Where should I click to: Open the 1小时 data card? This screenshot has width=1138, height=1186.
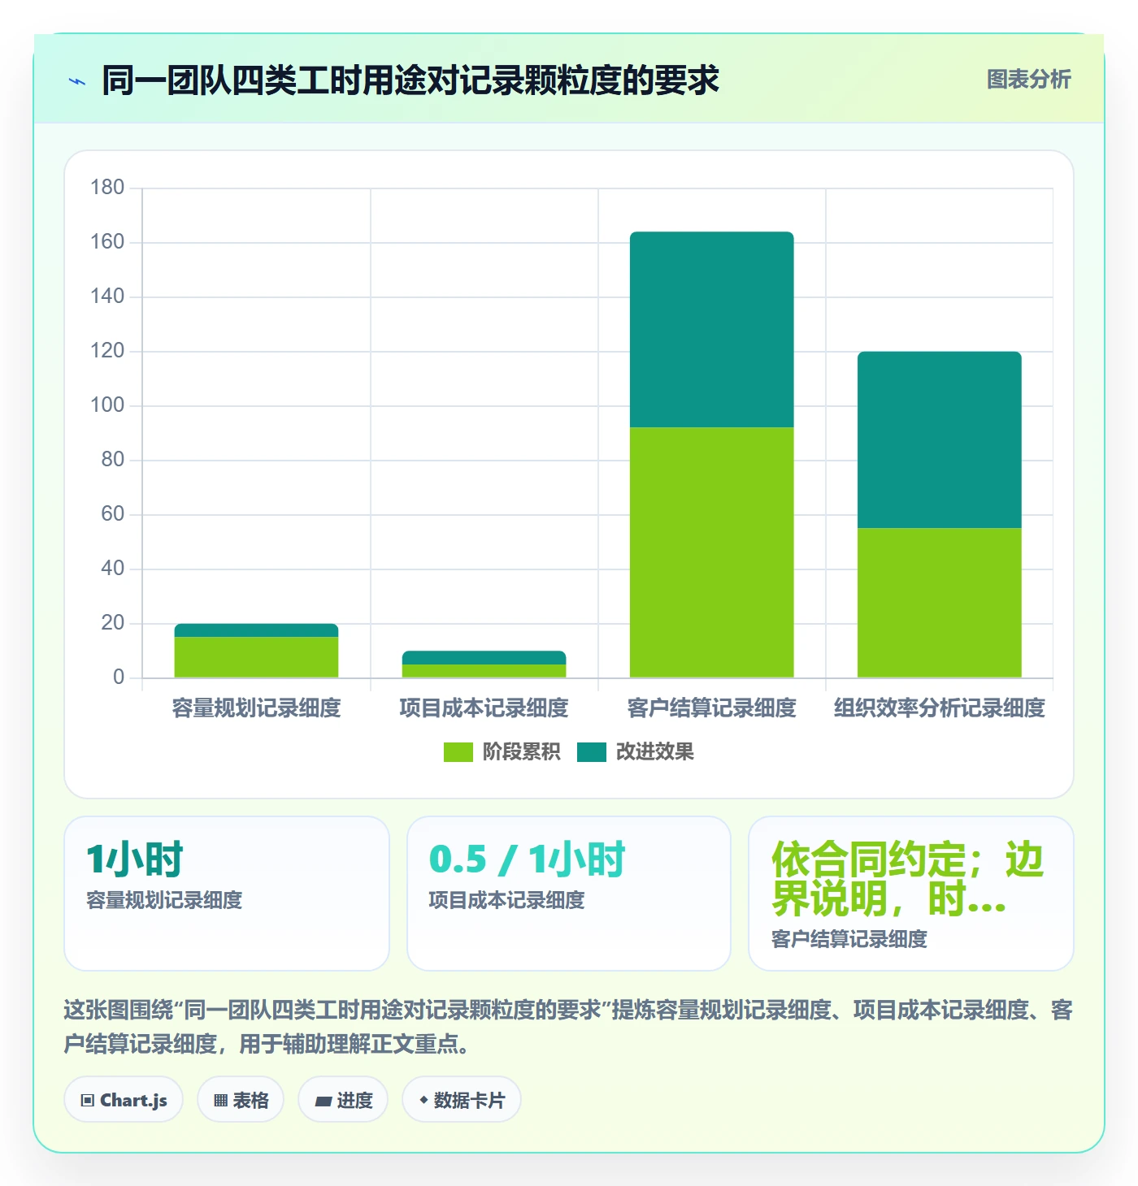coord(227,894)
